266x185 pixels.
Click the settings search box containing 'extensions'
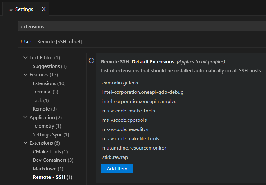click(142, 26)
